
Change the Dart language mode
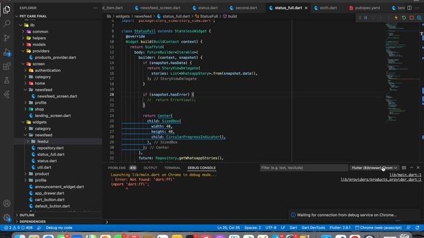(293, 227)
